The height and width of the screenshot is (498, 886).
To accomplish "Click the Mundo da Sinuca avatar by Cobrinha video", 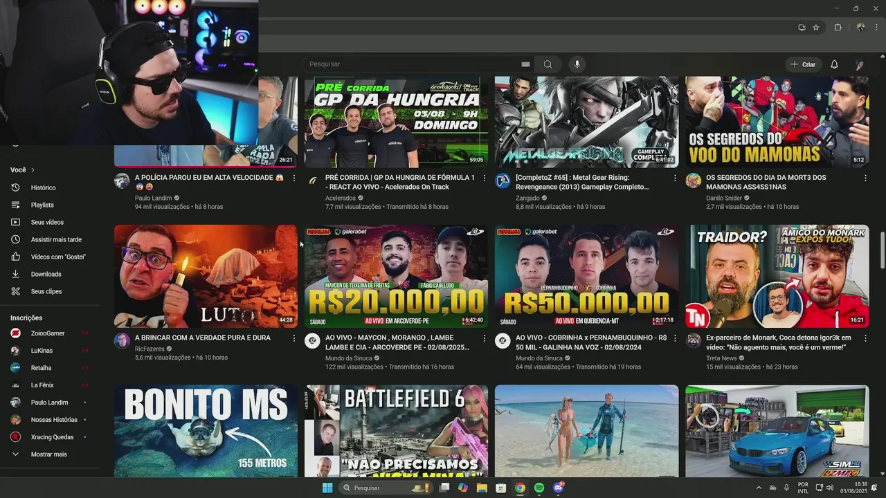I will (x=503, y=341).
